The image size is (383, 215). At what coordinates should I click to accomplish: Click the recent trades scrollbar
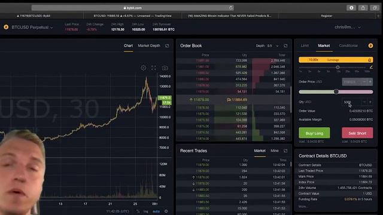point(291,164)
